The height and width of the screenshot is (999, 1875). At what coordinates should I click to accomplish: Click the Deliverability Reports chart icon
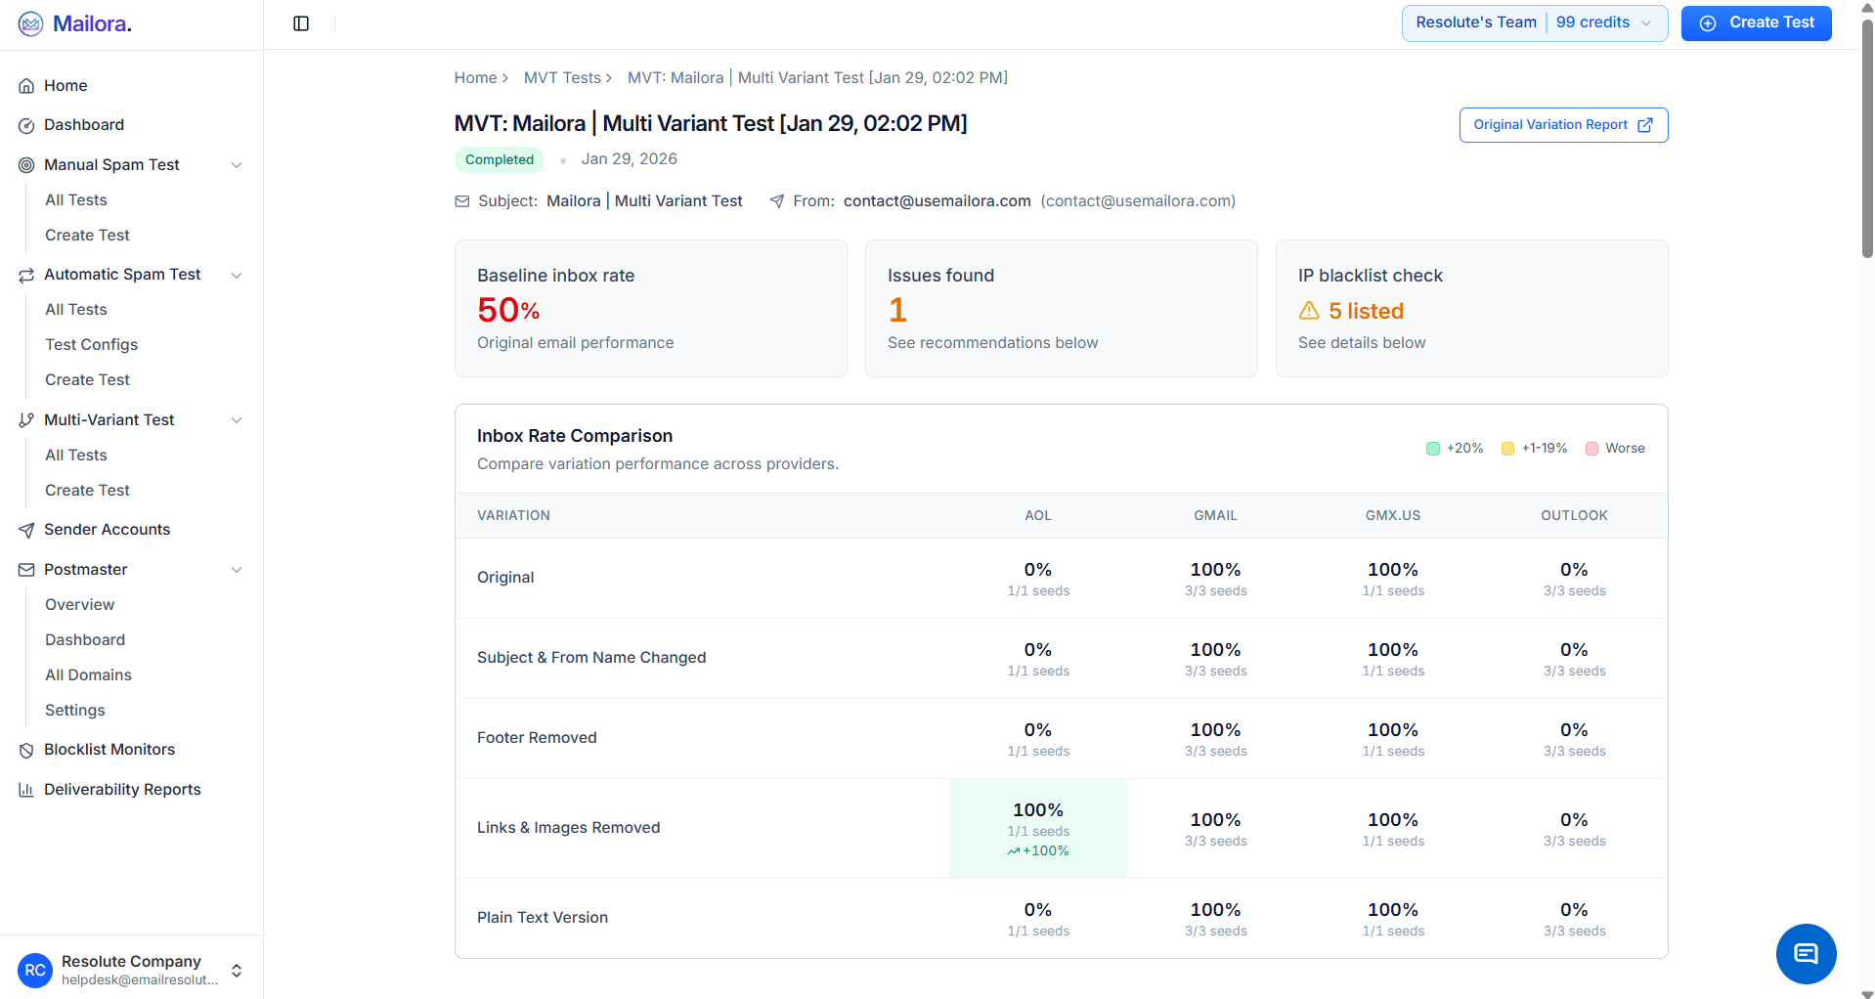point(26,789)
